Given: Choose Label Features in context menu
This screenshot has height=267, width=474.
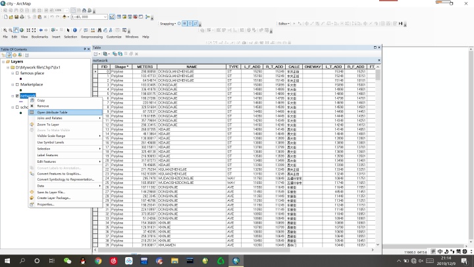Looking at the screenshot, I should pyautogui.click(x=65, y=155).
